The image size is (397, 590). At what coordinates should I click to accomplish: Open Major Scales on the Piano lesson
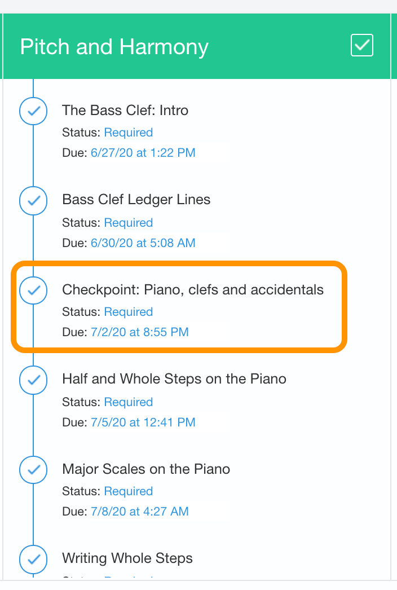(146, 469)
